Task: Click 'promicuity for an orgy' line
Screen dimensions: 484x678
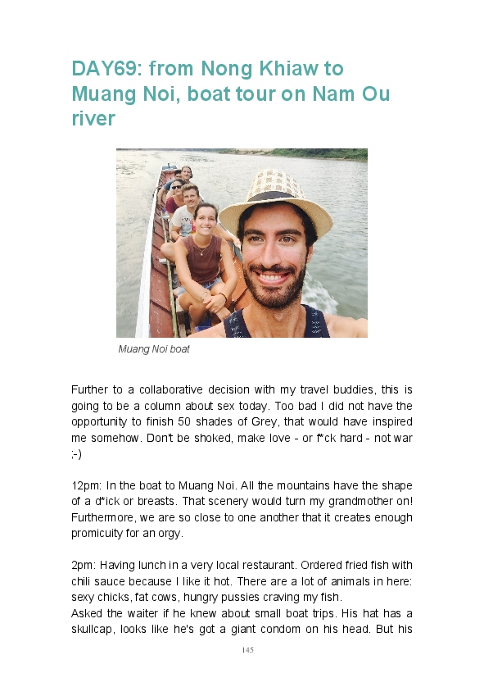Action: (128, 534)
